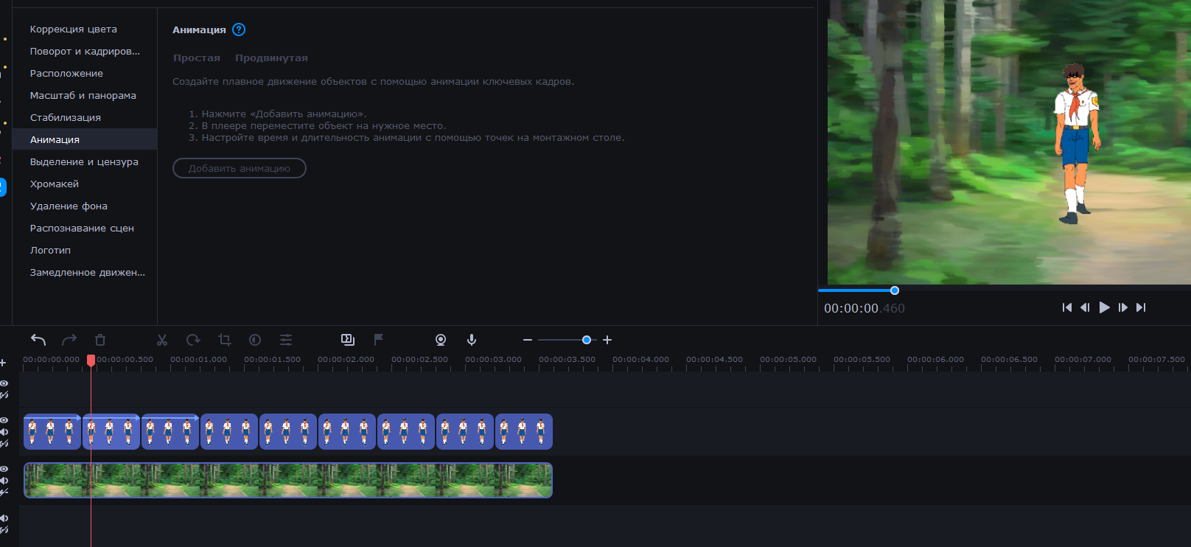The height and width of the screenshot is (547, 1191).
Task: Add a marker with flag icon
Action: pyautogui.click(x=379, y=339)
